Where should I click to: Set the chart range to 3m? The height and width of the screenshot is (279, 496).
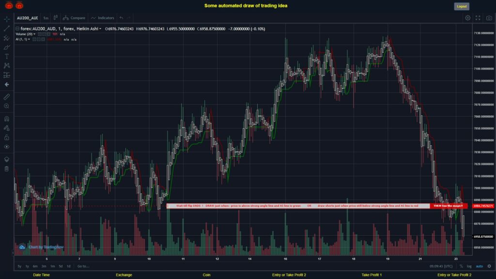[x=44, y=266]
